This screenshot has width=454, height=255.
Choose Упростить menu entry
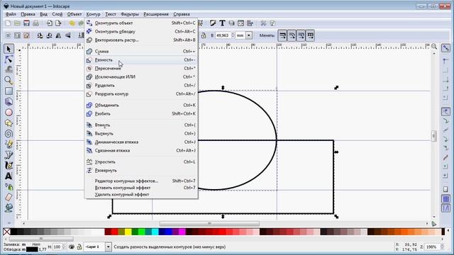point(141,162)
